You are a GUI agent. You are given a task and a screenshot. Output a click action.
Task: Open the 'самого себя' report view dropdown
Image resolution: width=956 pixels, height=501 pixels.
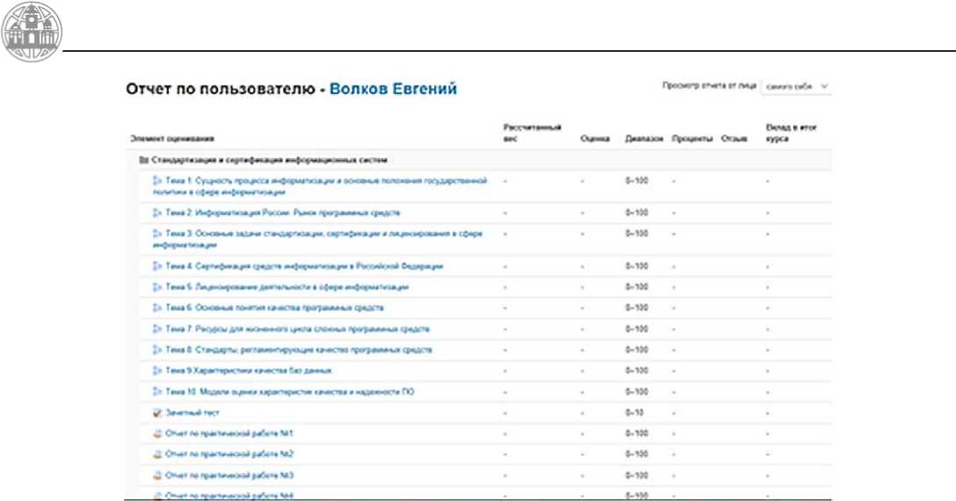(x=796, y=87)
